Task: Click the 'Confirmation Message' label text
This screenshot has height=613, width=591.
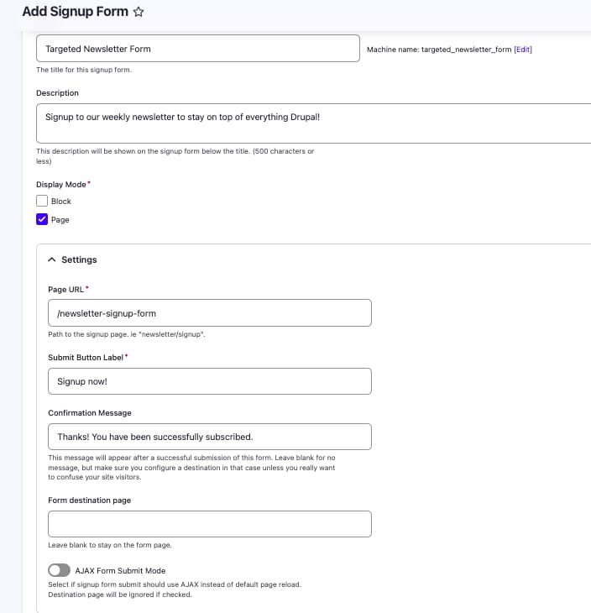Action: (90, 413)
